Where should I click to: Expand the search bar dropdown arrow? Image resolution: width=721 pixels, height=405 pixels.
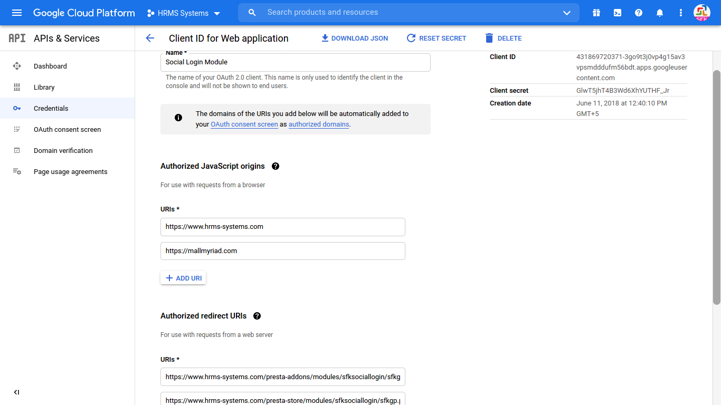click(x=567, y=13)
